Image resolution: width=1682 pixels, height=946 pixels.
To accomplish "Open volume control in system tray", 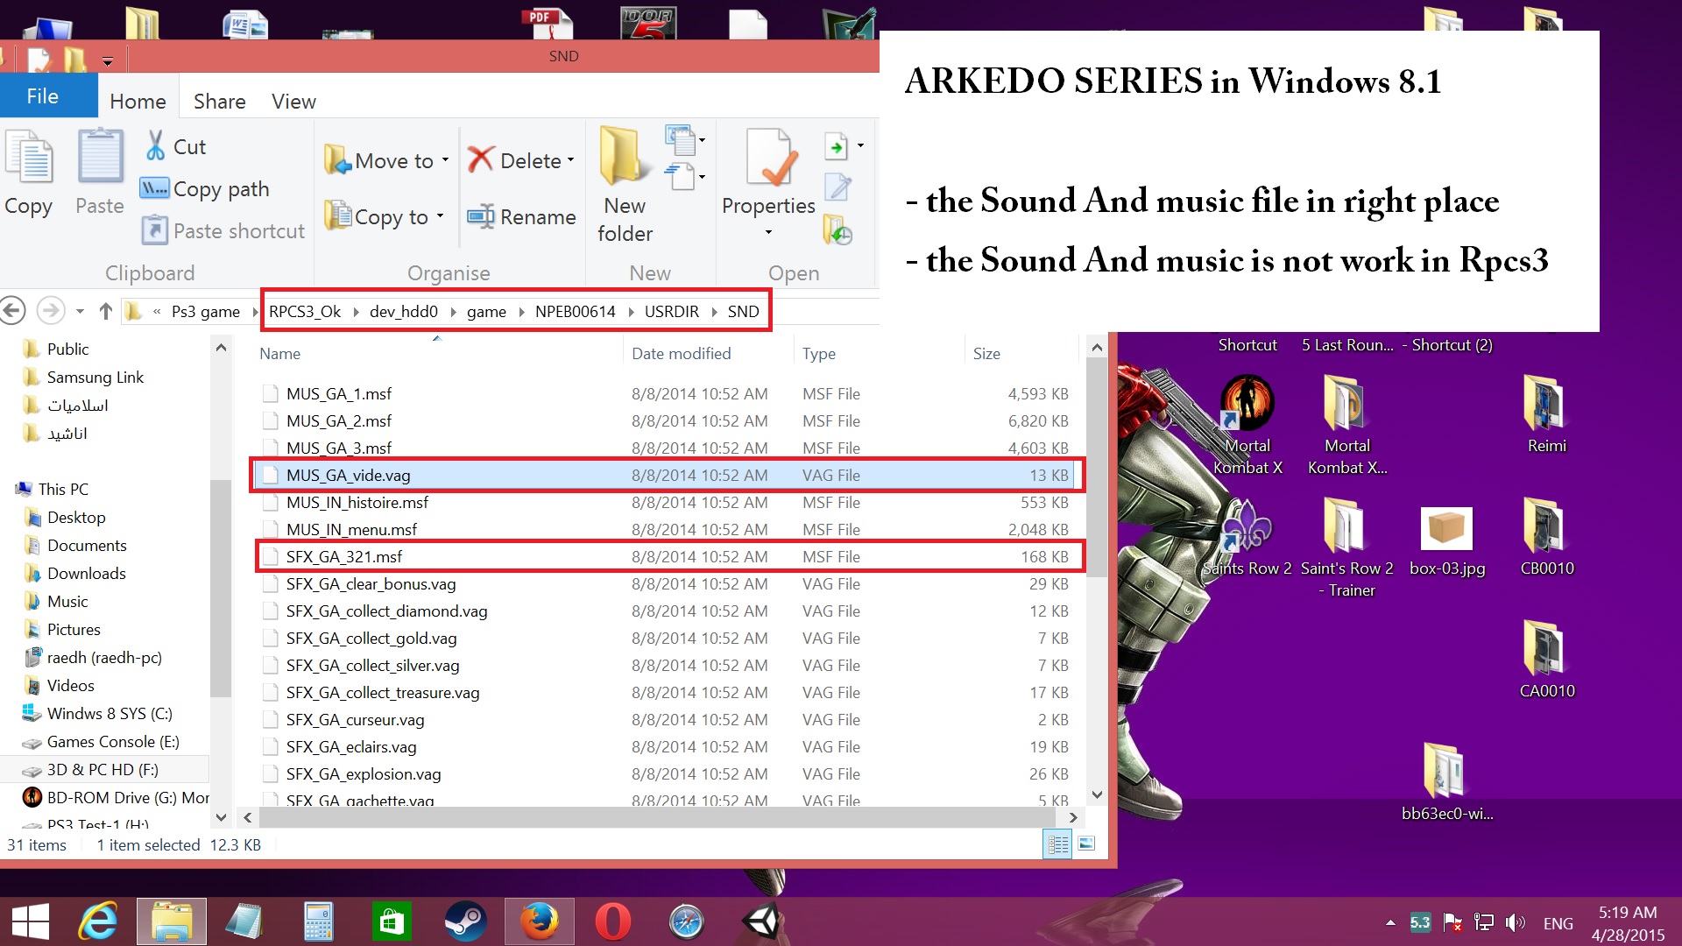I will point(1514,922).
